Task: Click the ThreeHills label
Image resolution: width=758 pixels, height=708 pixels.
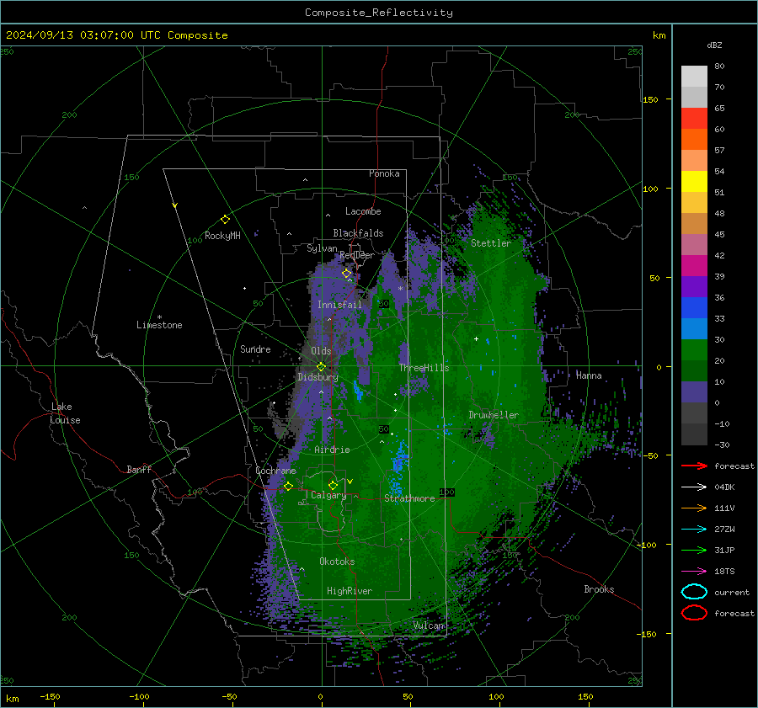Action: [x=424, y=368]
